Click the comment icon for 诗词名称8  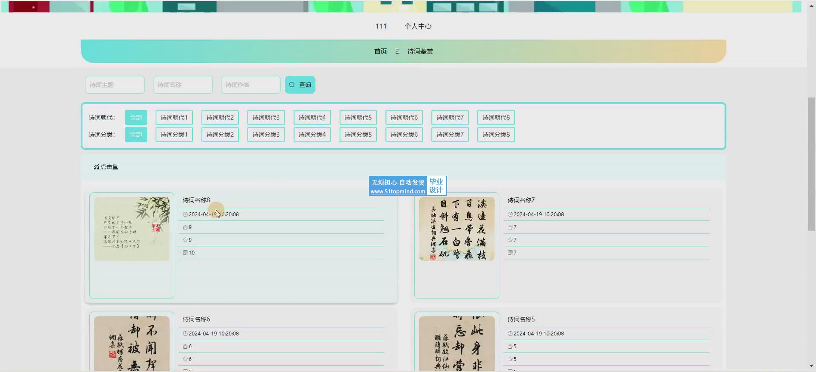185,253
